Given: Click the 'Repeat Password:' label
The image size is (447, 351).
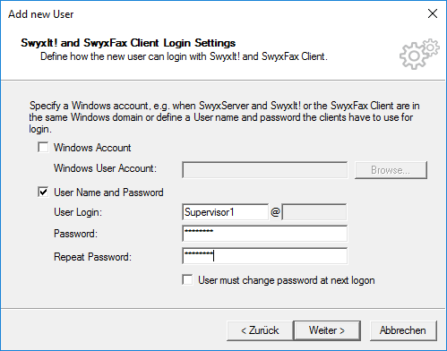Looking at the screenshot, I should (92, 257).
